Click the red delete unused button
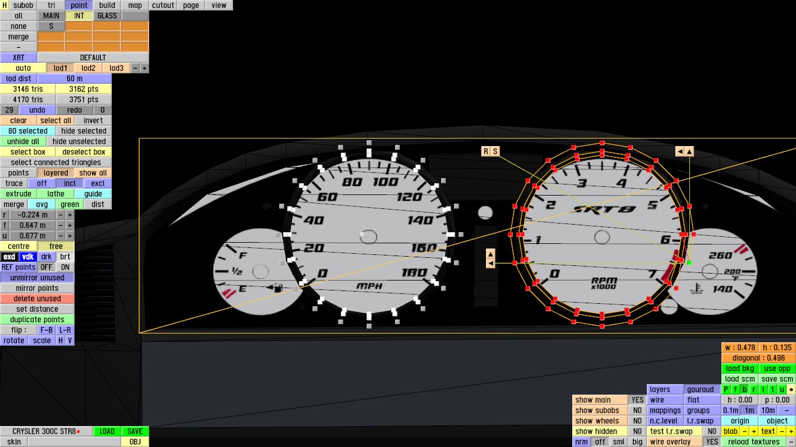The height and width of the screenshot is (447, 796). pyautogui.click(x=37, y=299)
